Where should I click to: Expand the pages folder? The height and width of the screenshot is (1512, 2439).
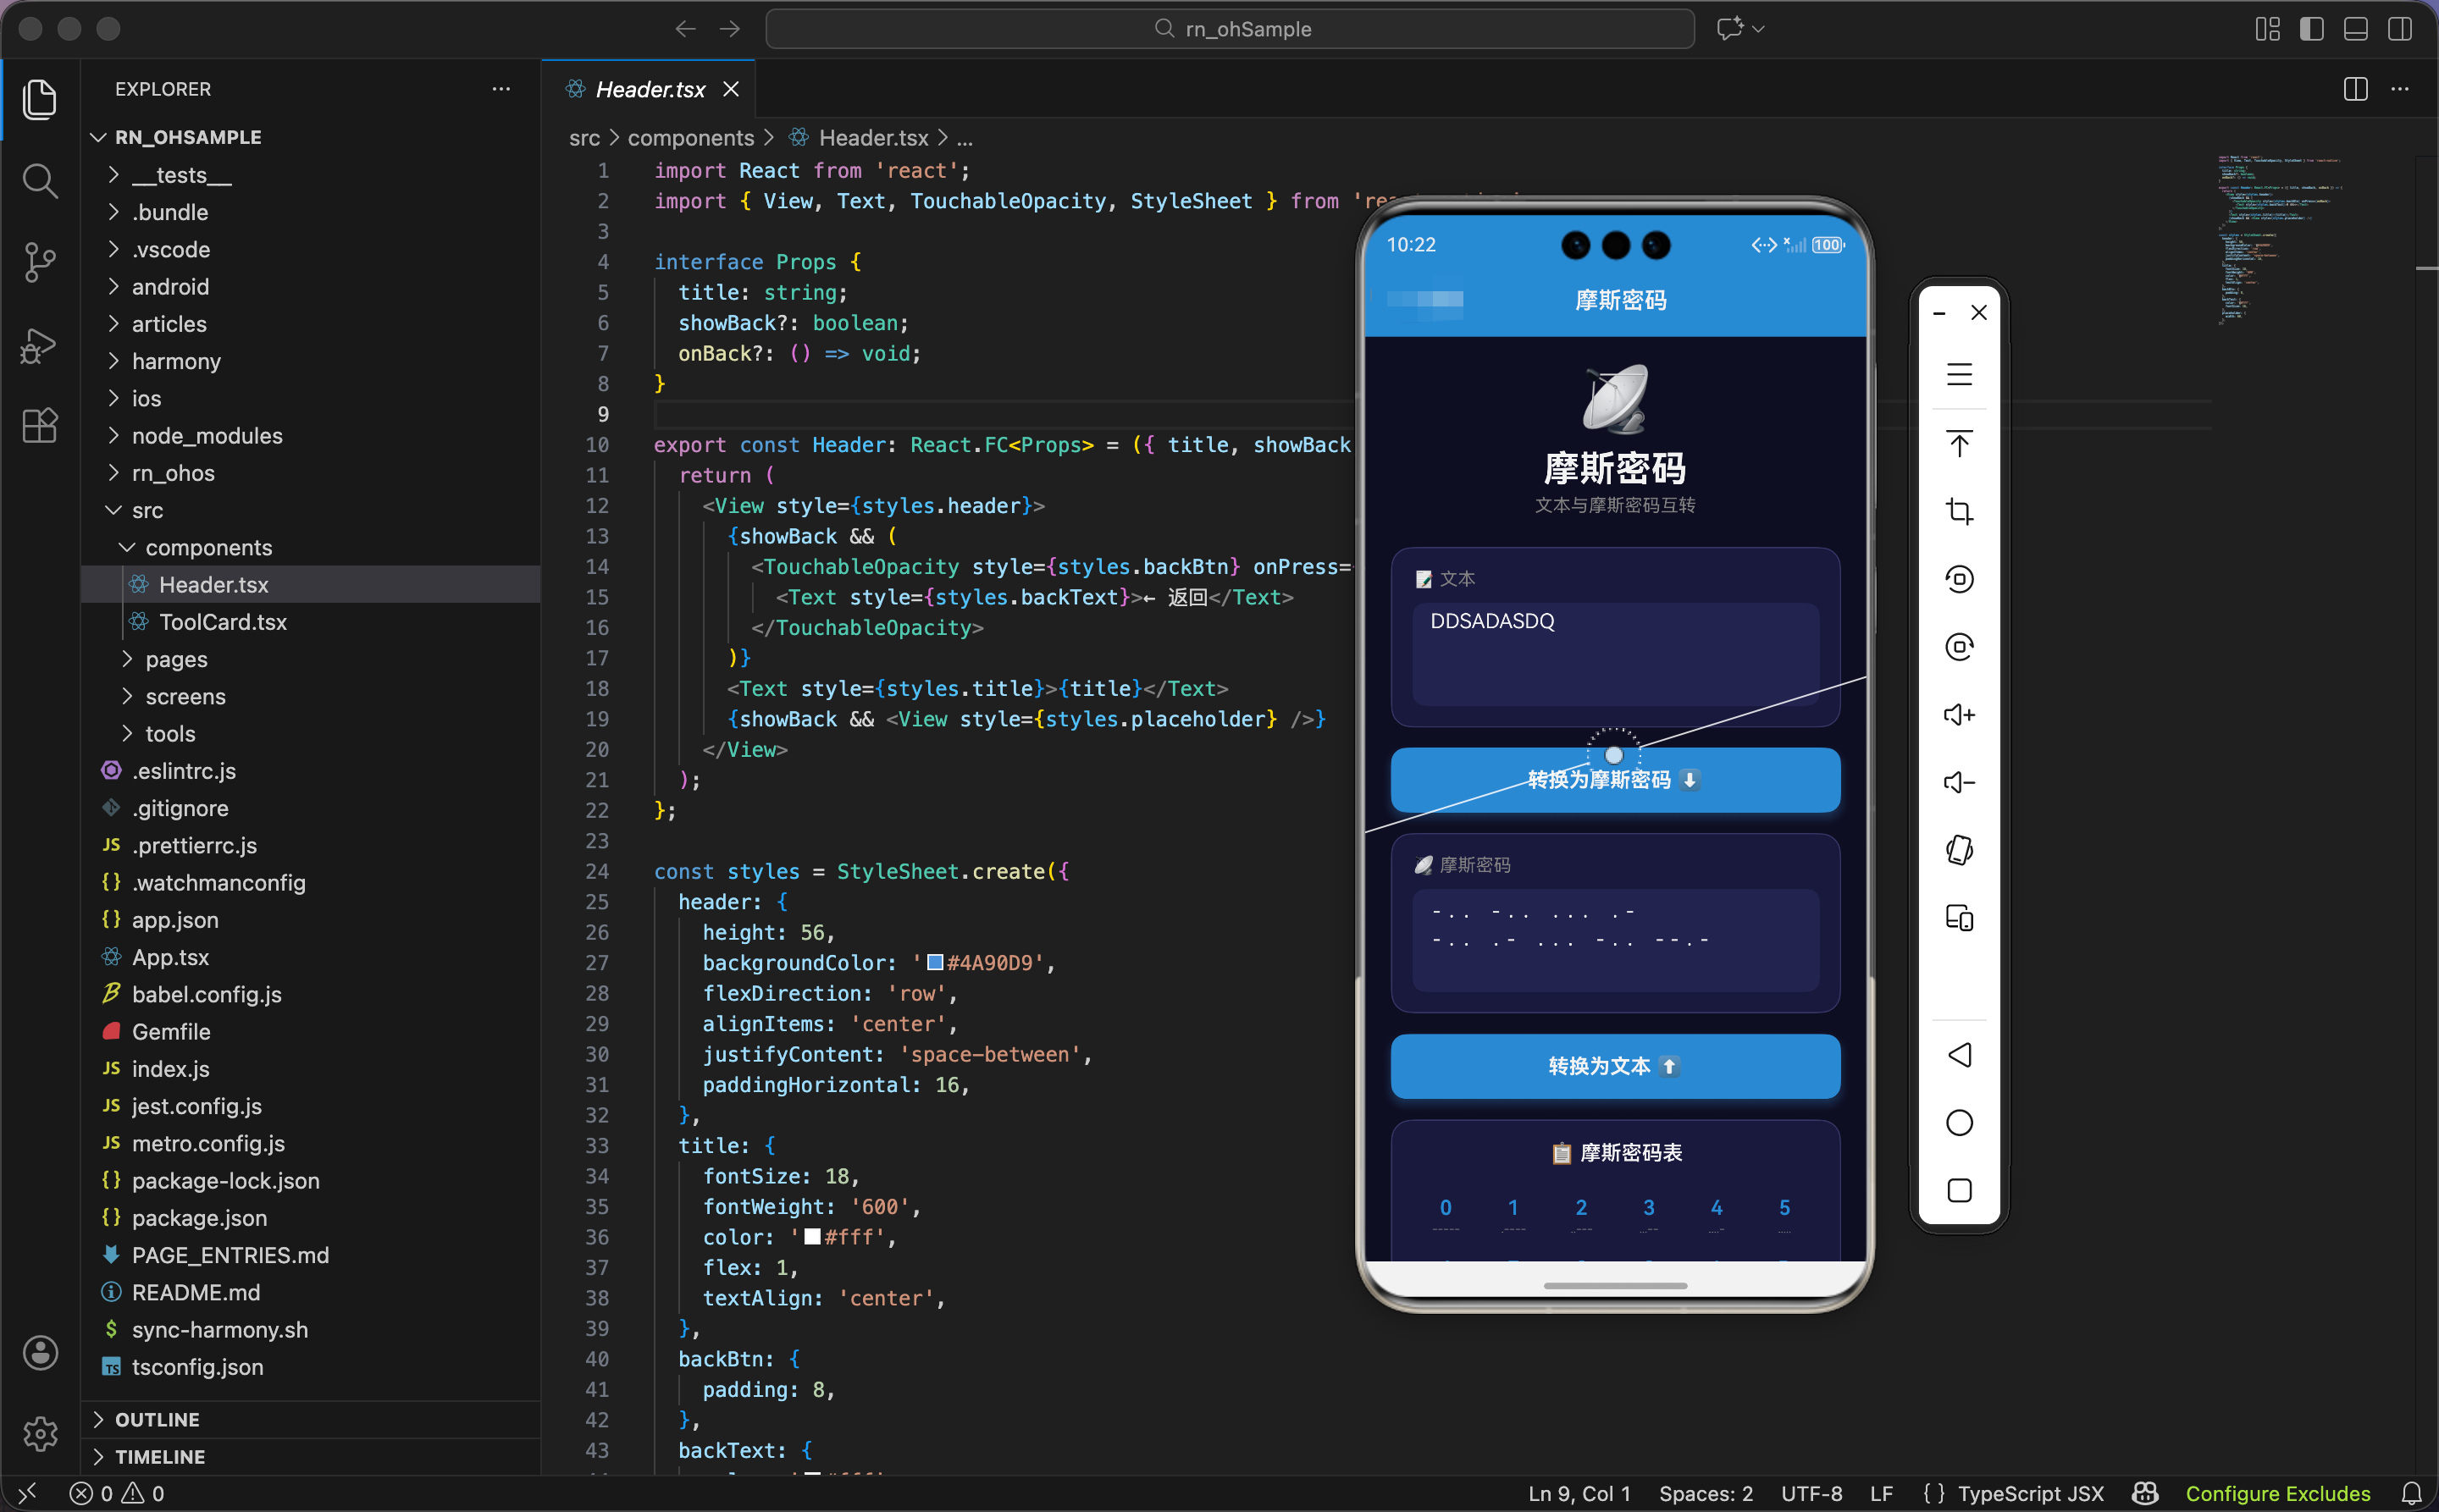176,659
